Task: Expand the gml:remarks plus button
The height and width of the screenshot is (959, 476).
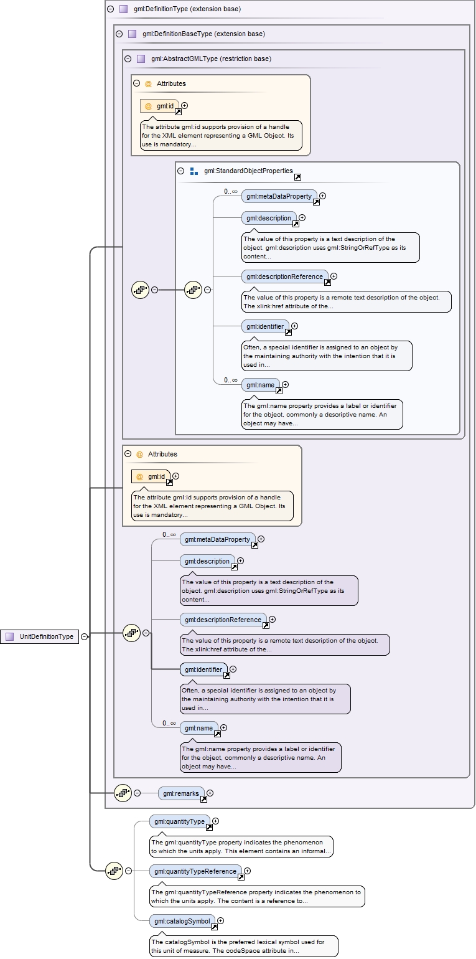Action: point(210,793)
